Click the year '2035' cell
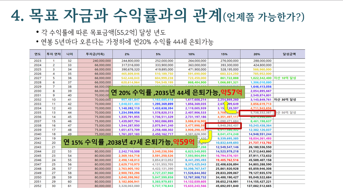 tap(38, 113)
